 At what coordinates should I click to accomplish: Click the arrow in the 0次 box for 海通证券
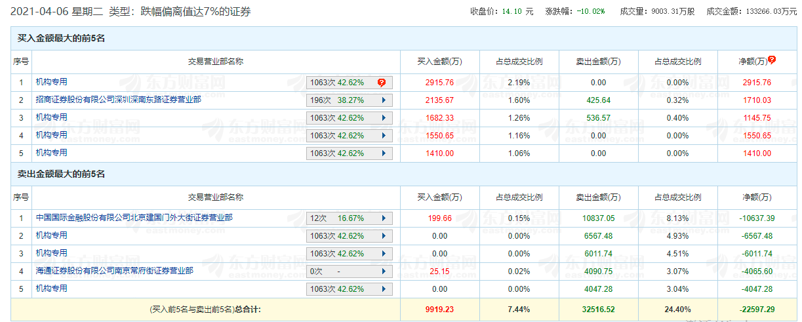[x=383, y=271]
